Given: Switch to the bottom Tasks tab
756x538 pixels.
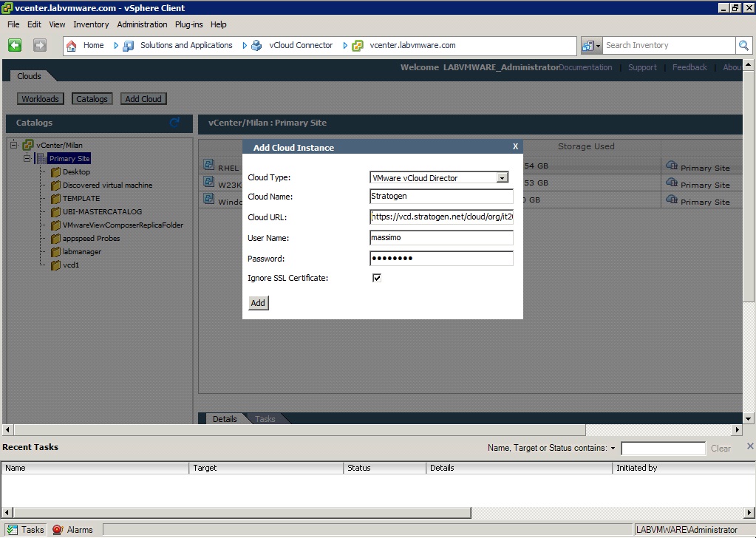Looking at the screenshot, I should coord(265,419).
